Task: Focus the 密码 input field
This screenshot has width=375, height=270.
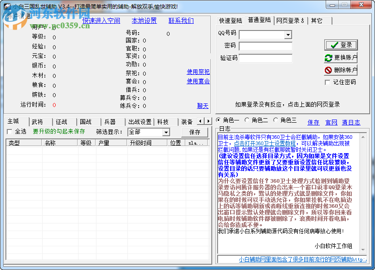Action: click(266, 46)
